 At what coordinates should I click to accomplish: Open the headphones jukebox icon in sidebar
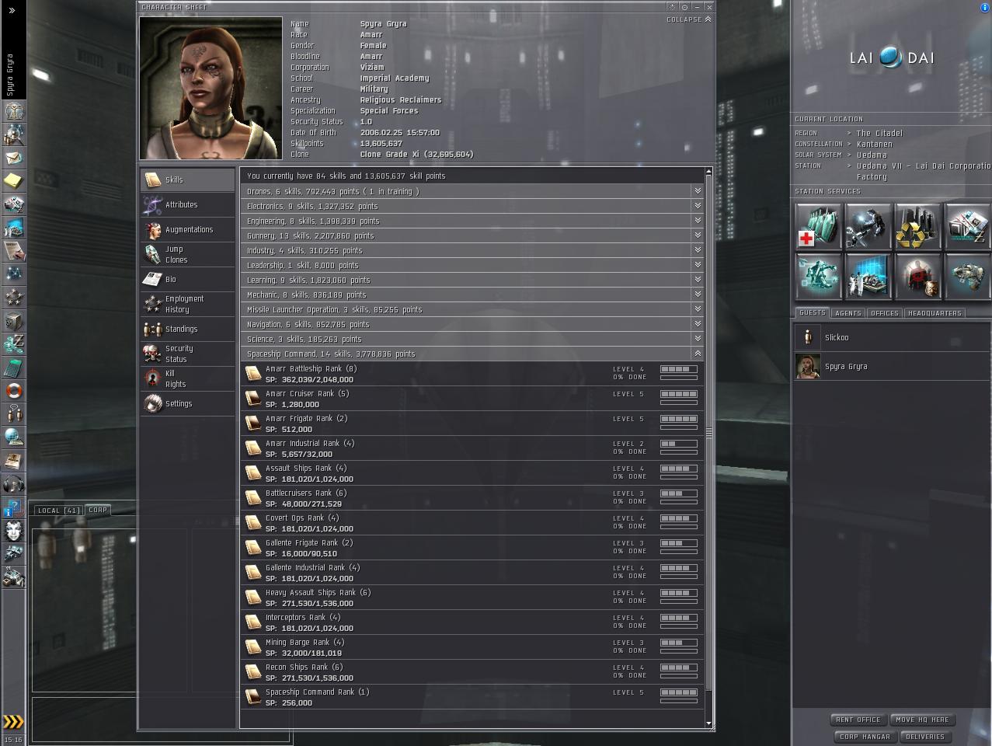click(x=13, y=484)
